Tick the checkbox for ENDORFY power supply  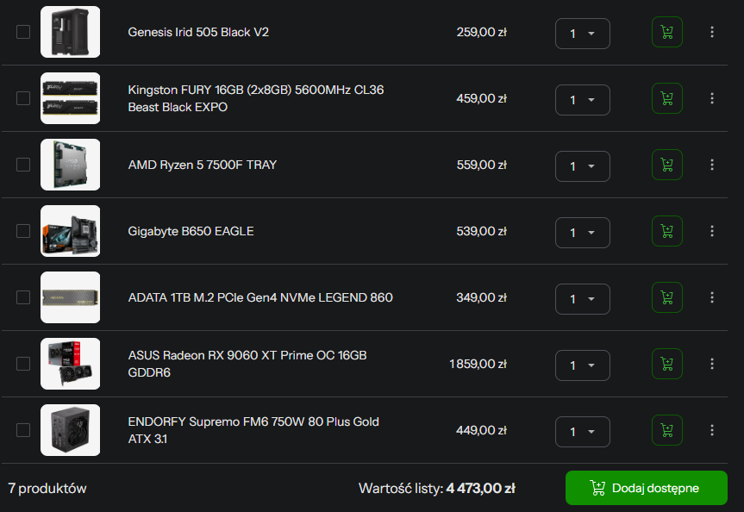coord(22,429)
